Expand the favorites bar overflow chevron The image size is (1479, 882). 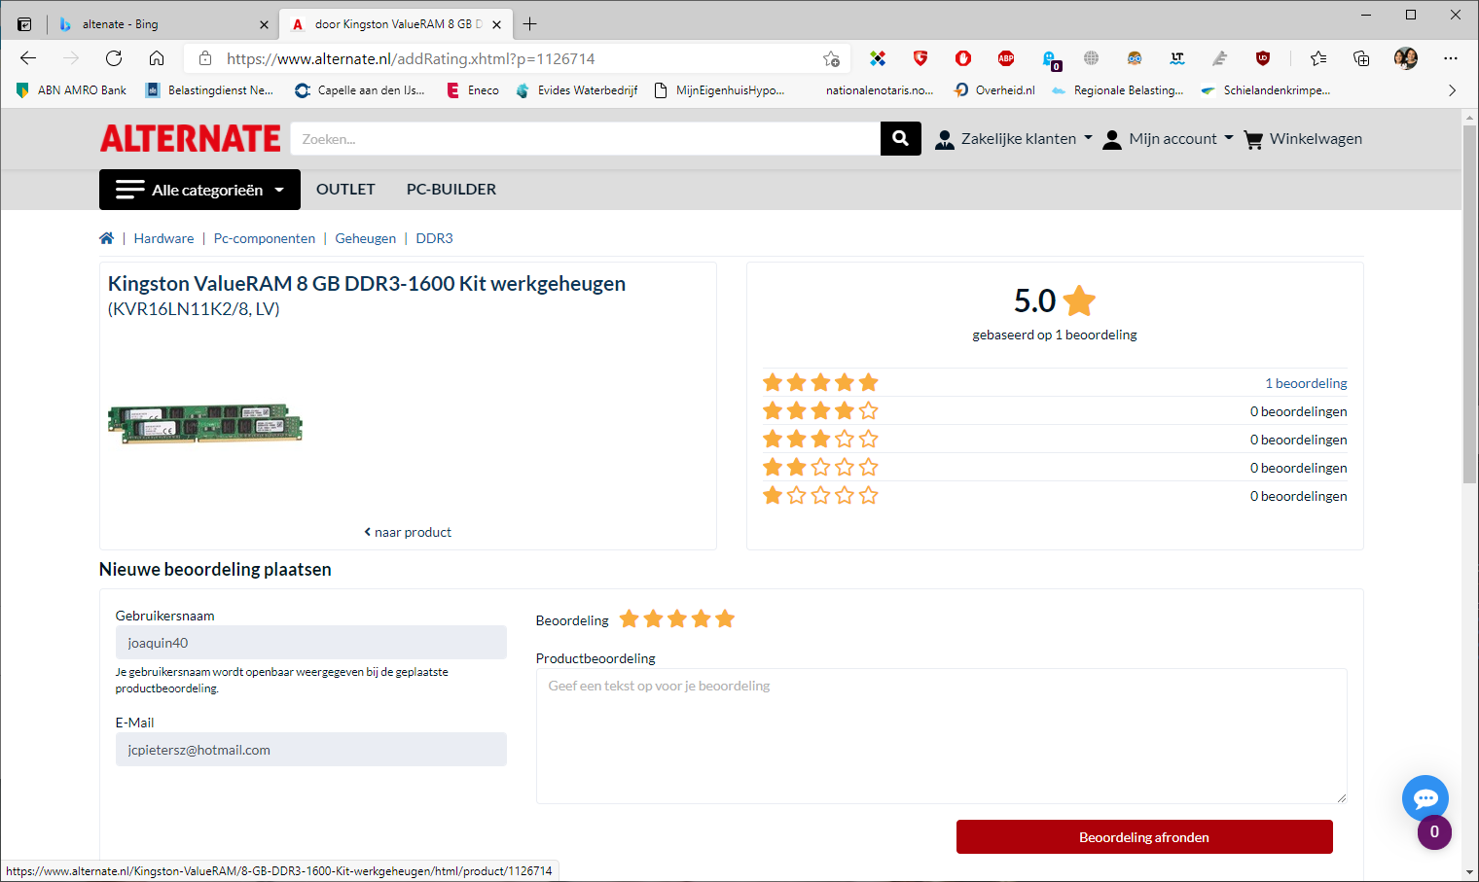pyautogui.click(x=1452, y=89)
